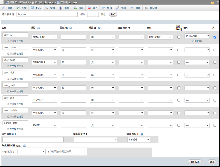Click the 追蹤 eye icon
Image resolution: width=220 pixels, height=167 pixels.
(132, 8)
